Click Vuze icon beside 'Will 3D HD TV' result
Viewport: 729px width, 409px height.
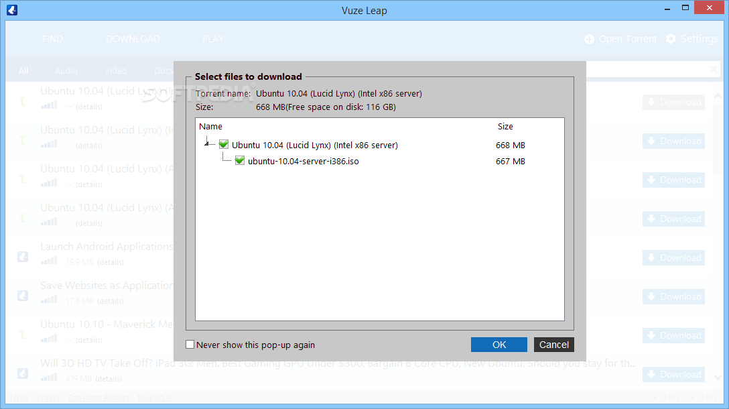(x=23, y=373)
